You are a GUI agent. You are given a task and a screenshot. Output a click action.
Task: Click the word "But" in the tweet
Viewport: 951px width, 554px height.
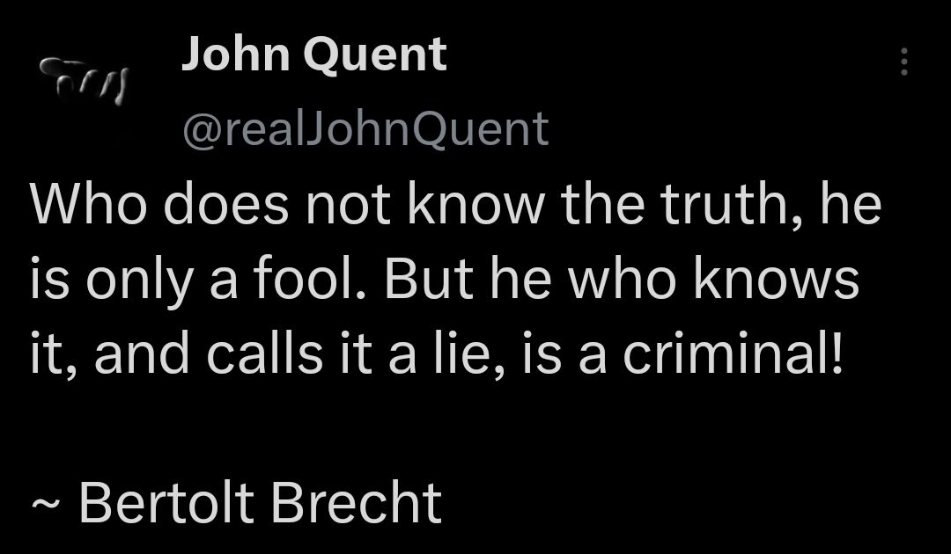tap(428, 279)
